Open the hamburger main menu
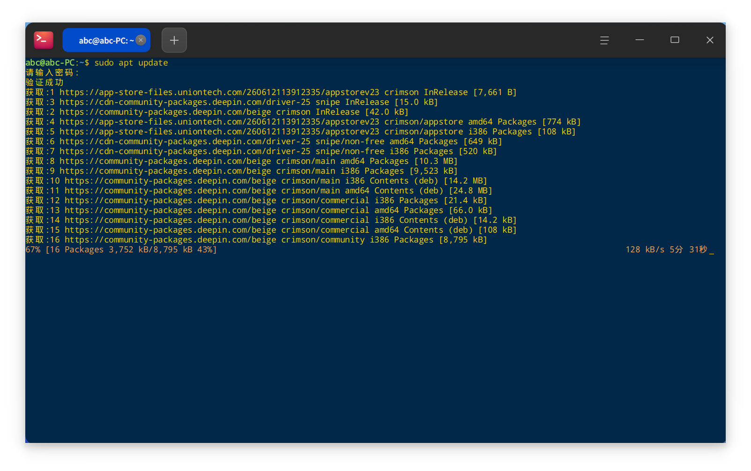This screenshot has width=751, height=471. 604,40
